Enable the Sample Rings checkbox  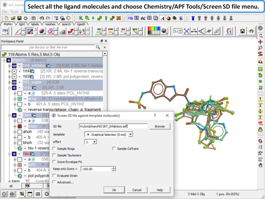click(x=55, y=149)
